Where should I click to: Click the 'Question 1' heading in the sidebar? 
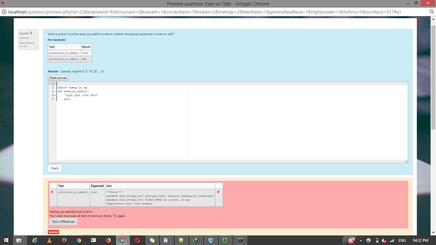pyautogui.click(x=26, y=33)
